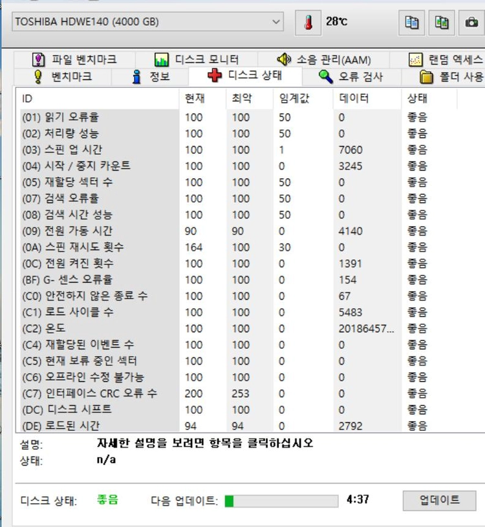
Task: Select the 디스크 상태 tab
Action: [x=245, y=76]
